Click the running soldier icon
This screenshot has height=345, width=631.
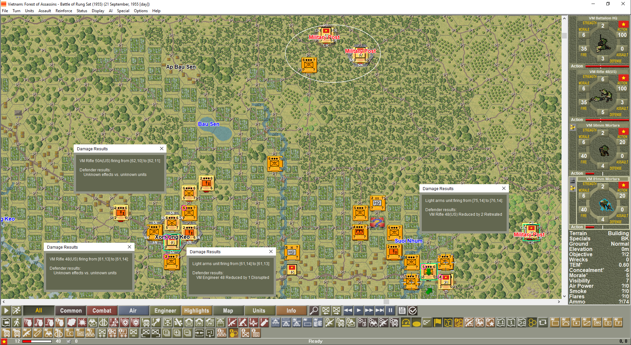pos(16,310)
